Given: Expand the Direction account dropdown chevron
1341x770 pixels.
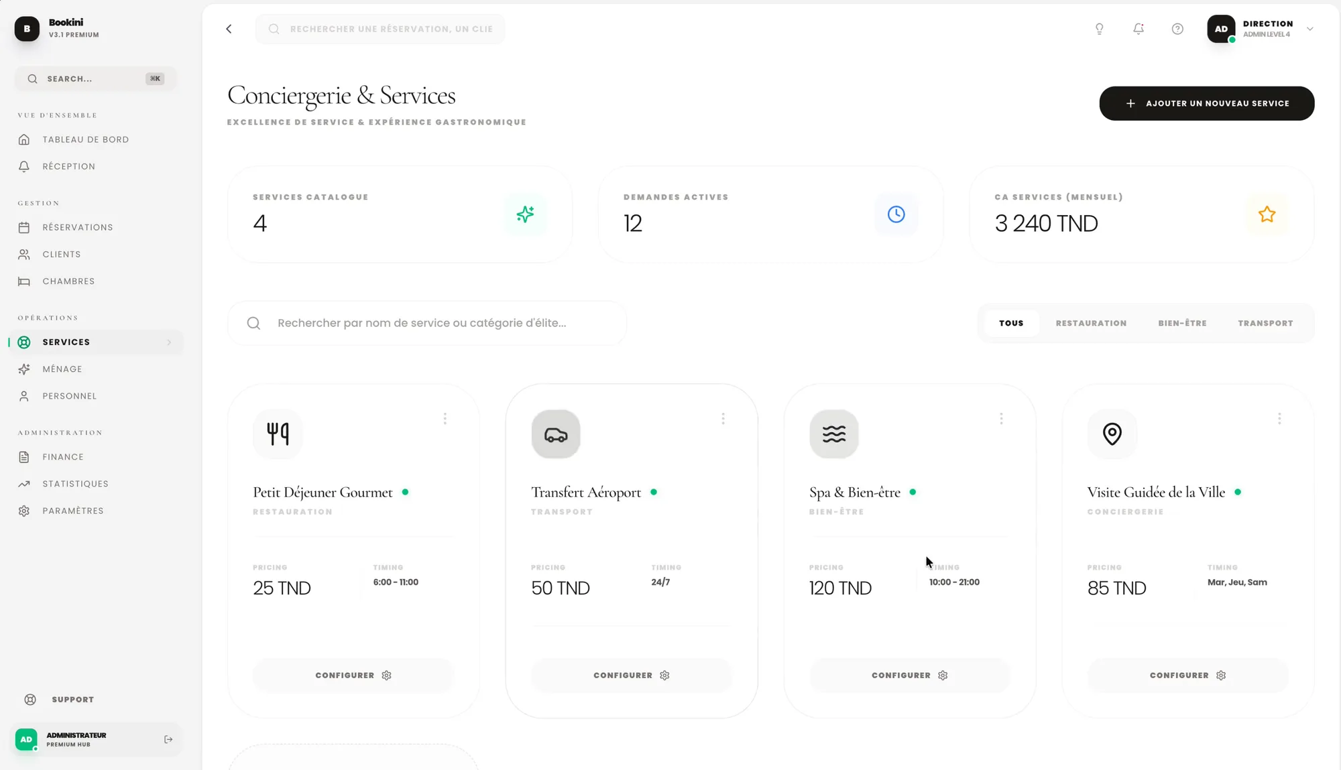Looking at the screenshot, I should pos(1309,29).
